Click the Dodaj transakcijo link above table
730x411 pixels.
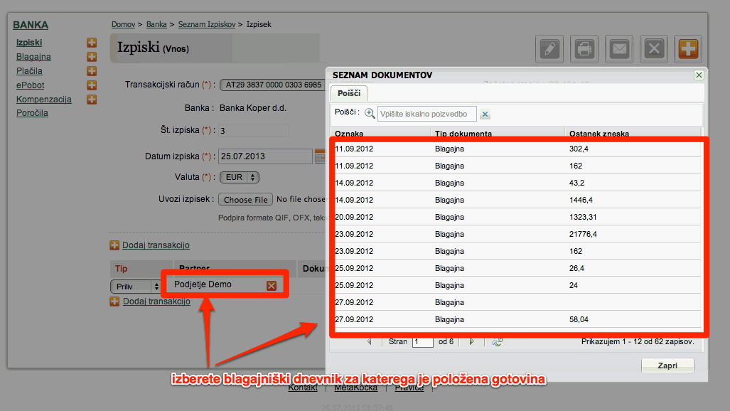click(156, 245)
